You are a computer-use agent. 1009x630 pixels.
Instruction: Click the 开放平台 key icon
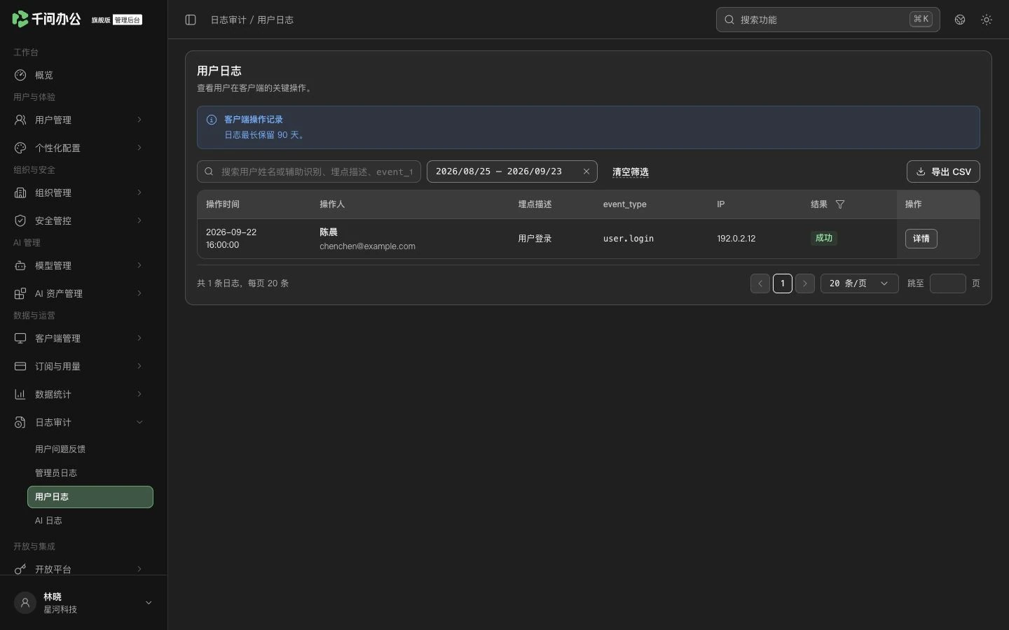click(20, 569)
